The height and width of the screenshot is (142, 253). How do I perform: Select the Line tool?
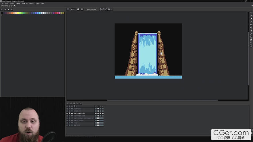[251, 34]
